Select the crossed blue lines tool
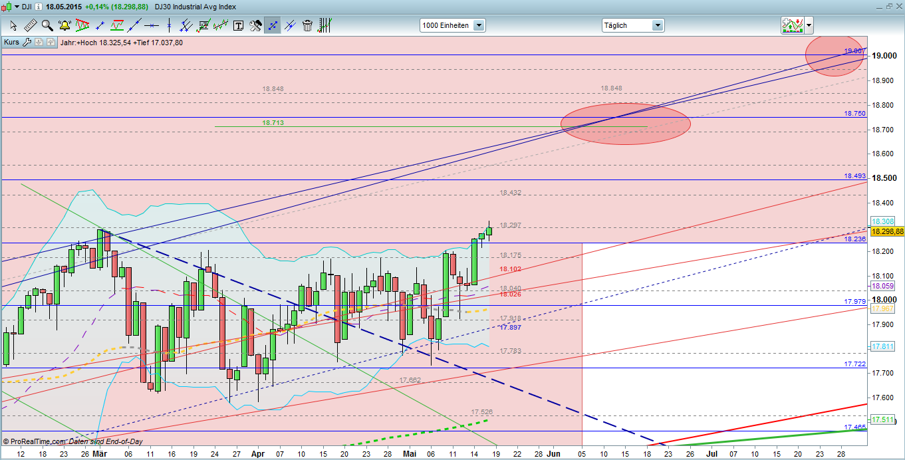Viewport: 905px width, 460px height. tap(290, 25)
